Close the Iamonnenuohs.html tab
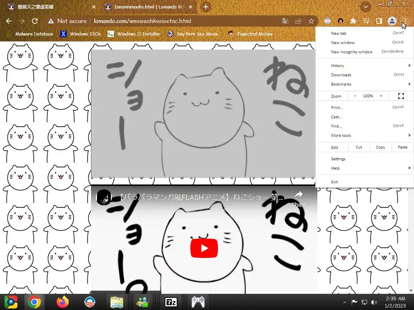The image size is (414, 310). click(x=190, y=7)
